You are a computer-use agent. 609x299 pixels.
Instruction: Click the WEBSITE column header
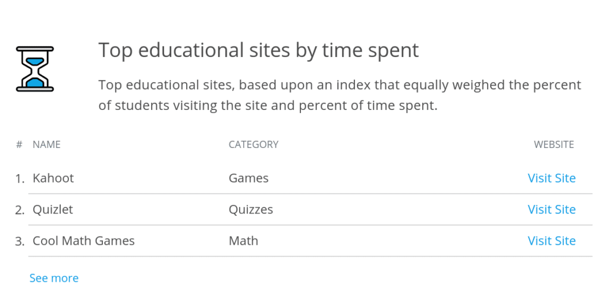pyautogui.click(x=554, y=145)
